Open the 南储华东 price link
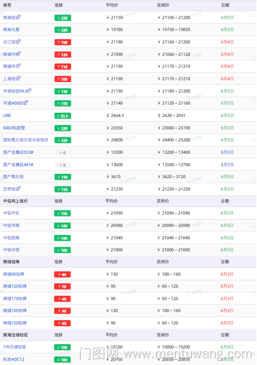This screenshot has width=257, height=365. [10, 66]
